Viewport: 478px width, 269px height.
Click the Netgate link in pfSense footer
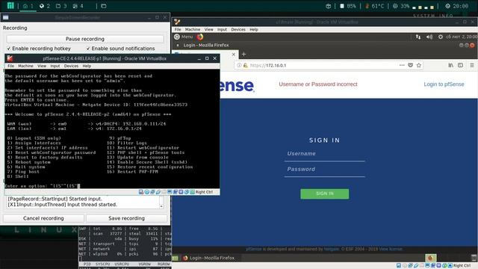(x=331, y=249)
